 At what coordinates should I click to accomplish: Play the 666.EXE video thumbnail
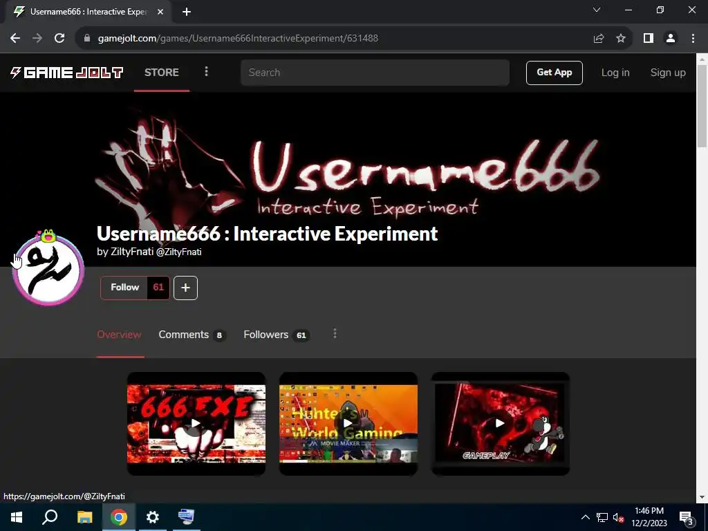196,424
